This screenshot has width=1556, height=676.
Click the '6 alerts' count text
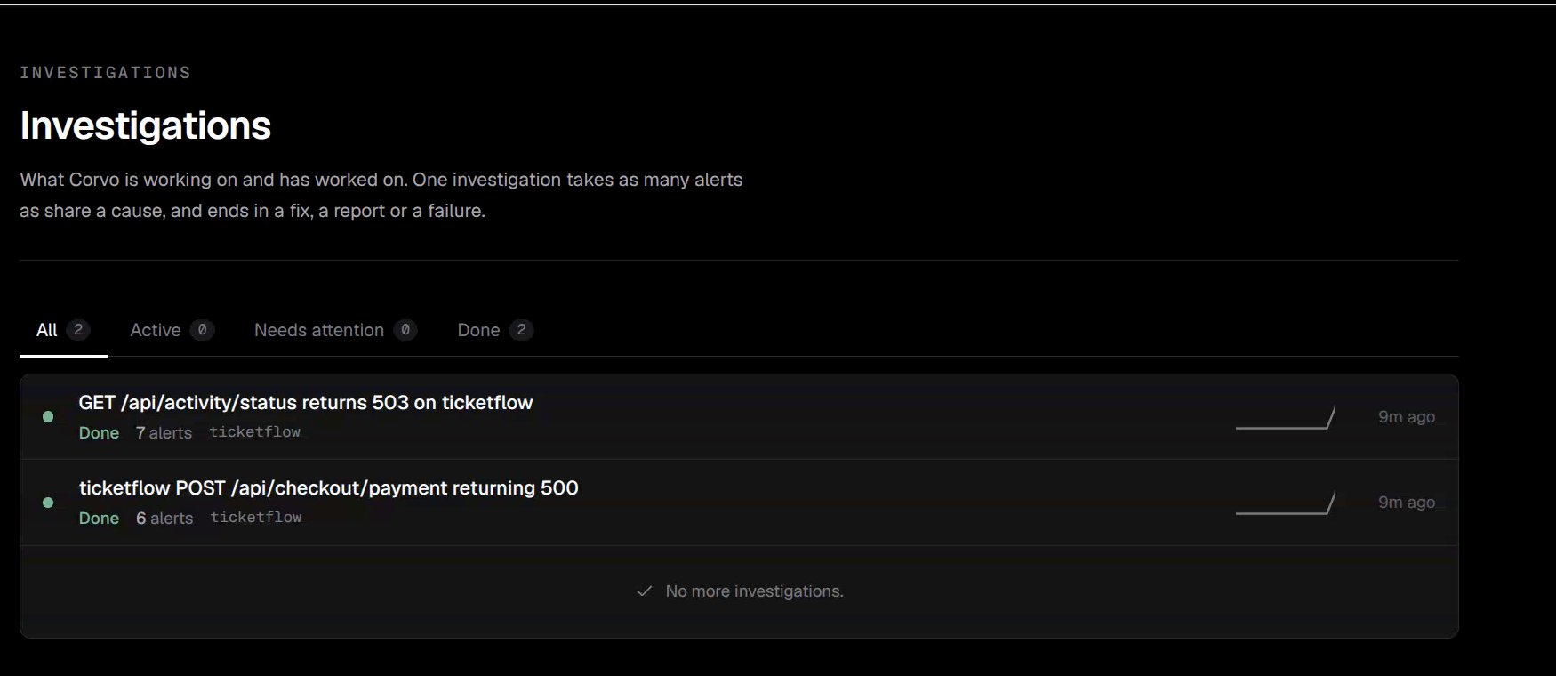tap(164, 519)
